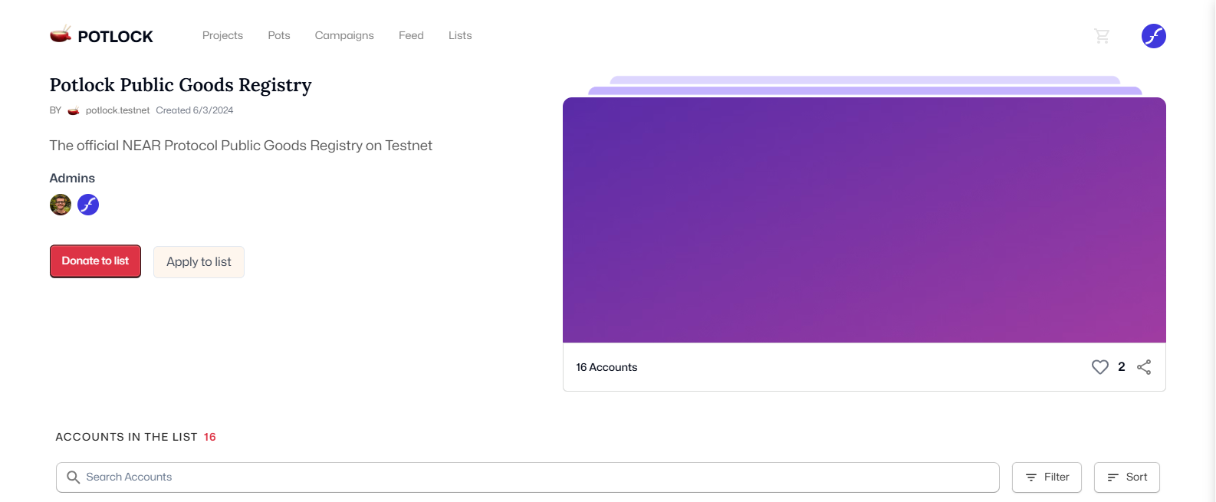Click the potlock.testnet owner icon
The image size is (1216, 502).
[74, 110]
